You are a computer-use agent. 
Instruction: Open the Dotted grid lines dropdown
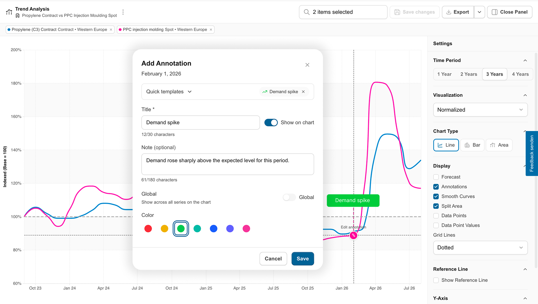point(480,248)
